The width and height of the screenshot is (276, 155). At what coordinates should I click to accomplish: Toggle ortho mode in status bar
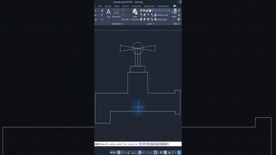pos(136,152)
